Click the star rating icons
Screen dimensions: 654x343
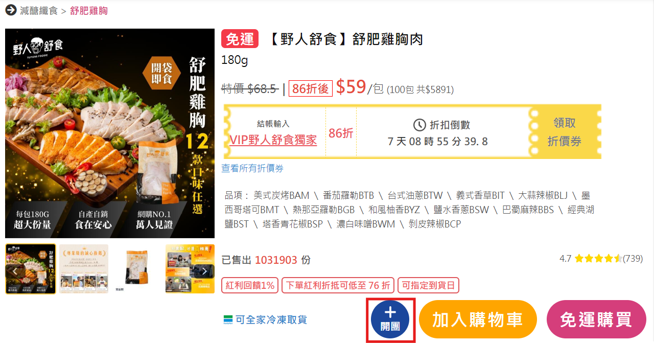[x=598, y=259]
